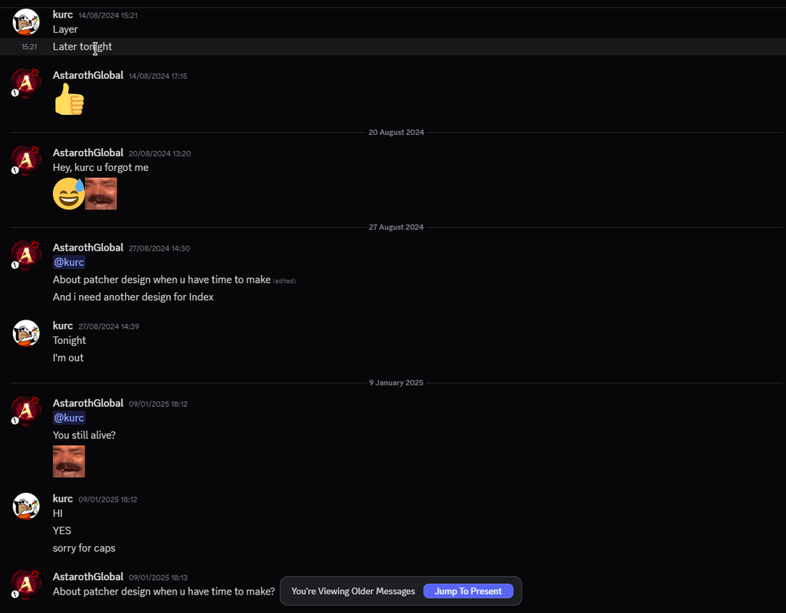
Task: Click the 14/08/2024 17:15 timestamp
Action: [x=158, y=76]
